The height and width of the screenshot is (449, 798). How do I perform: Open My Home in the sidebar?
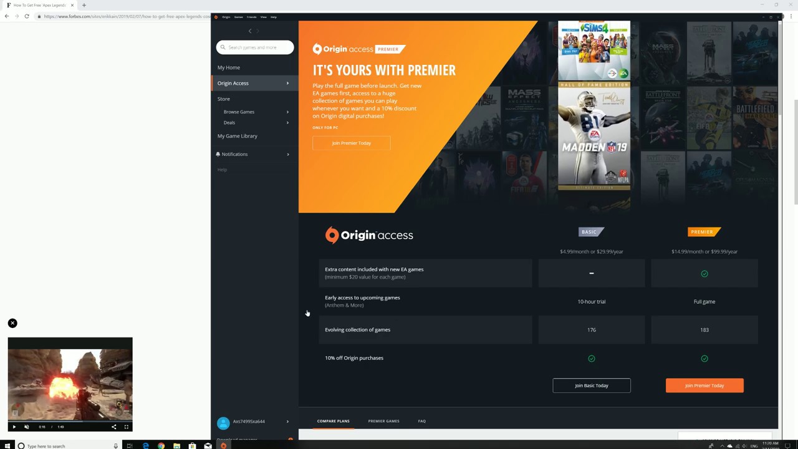(x=229, y=67)
